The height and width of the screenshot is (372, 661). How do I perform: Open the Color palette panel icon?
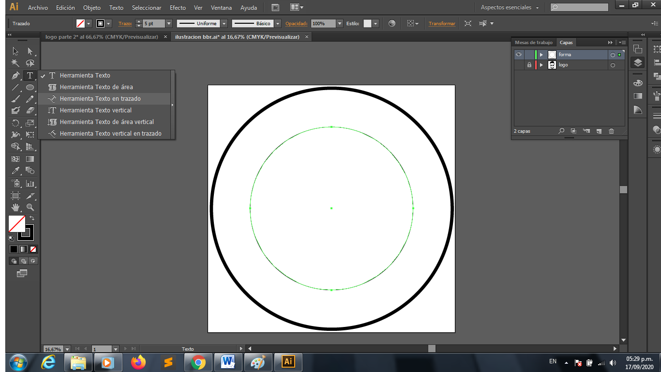[638, 83]
